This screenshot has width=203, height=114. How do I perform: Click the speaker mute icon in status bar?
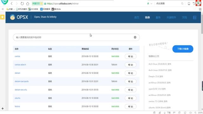point(190,113)
